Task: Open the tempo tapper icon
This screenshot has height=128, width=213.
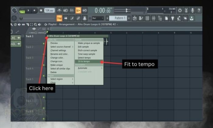Action: coord(179,18)
